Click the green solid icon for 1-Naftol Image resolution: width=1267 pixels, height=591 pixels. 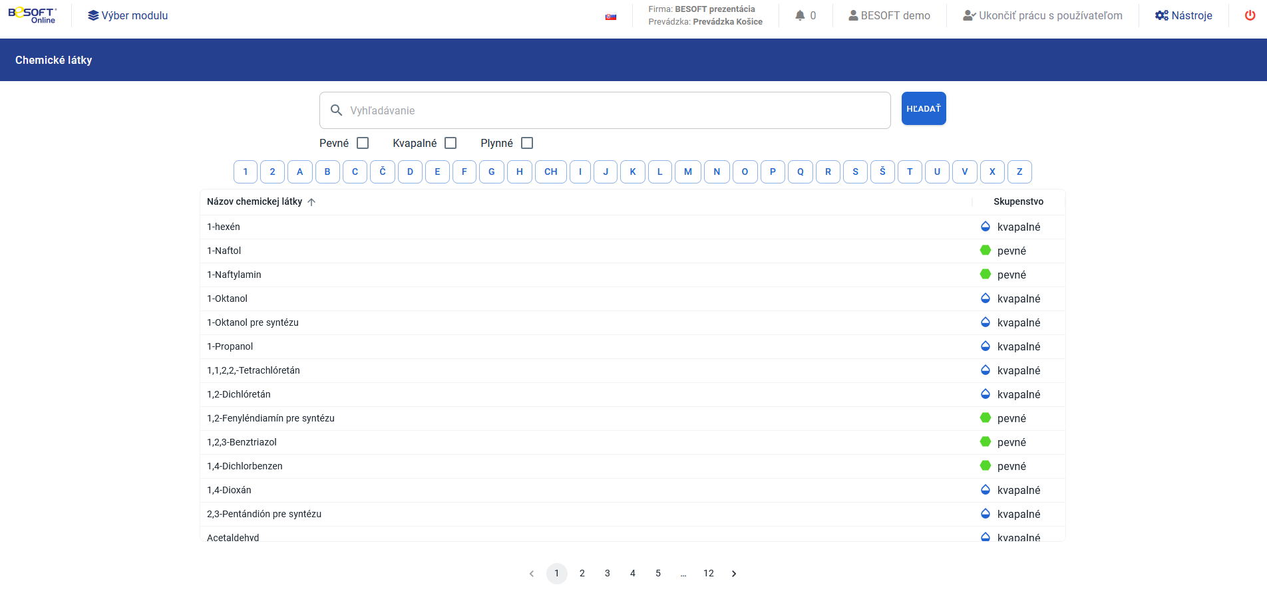(986, 250)
